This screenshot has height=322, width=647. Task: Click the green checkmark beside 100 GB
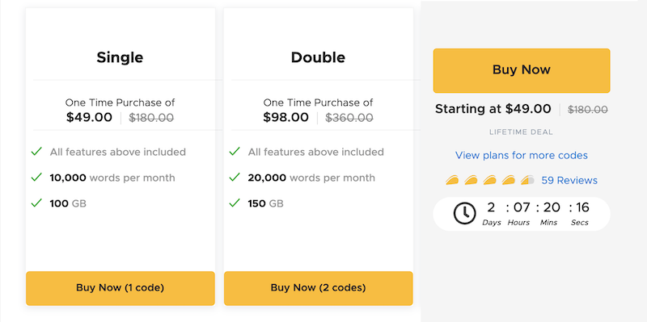click(36, 203)
